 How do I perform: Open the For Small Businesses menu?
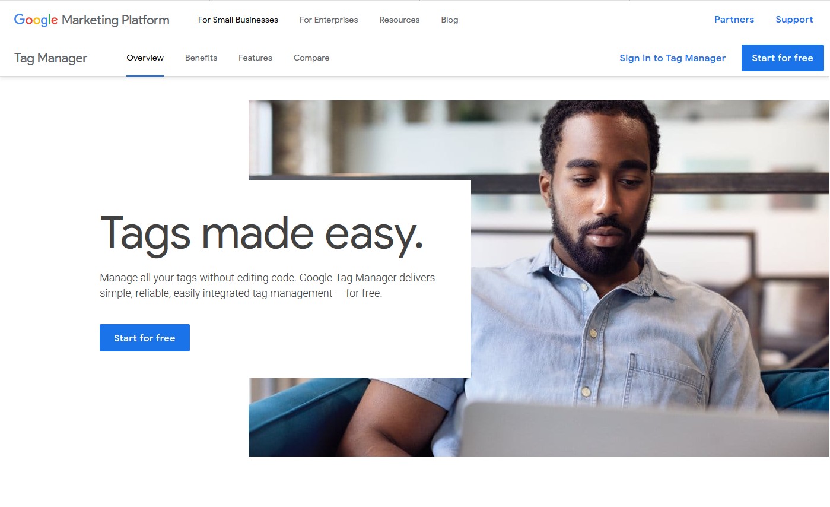tap(238, 20)
